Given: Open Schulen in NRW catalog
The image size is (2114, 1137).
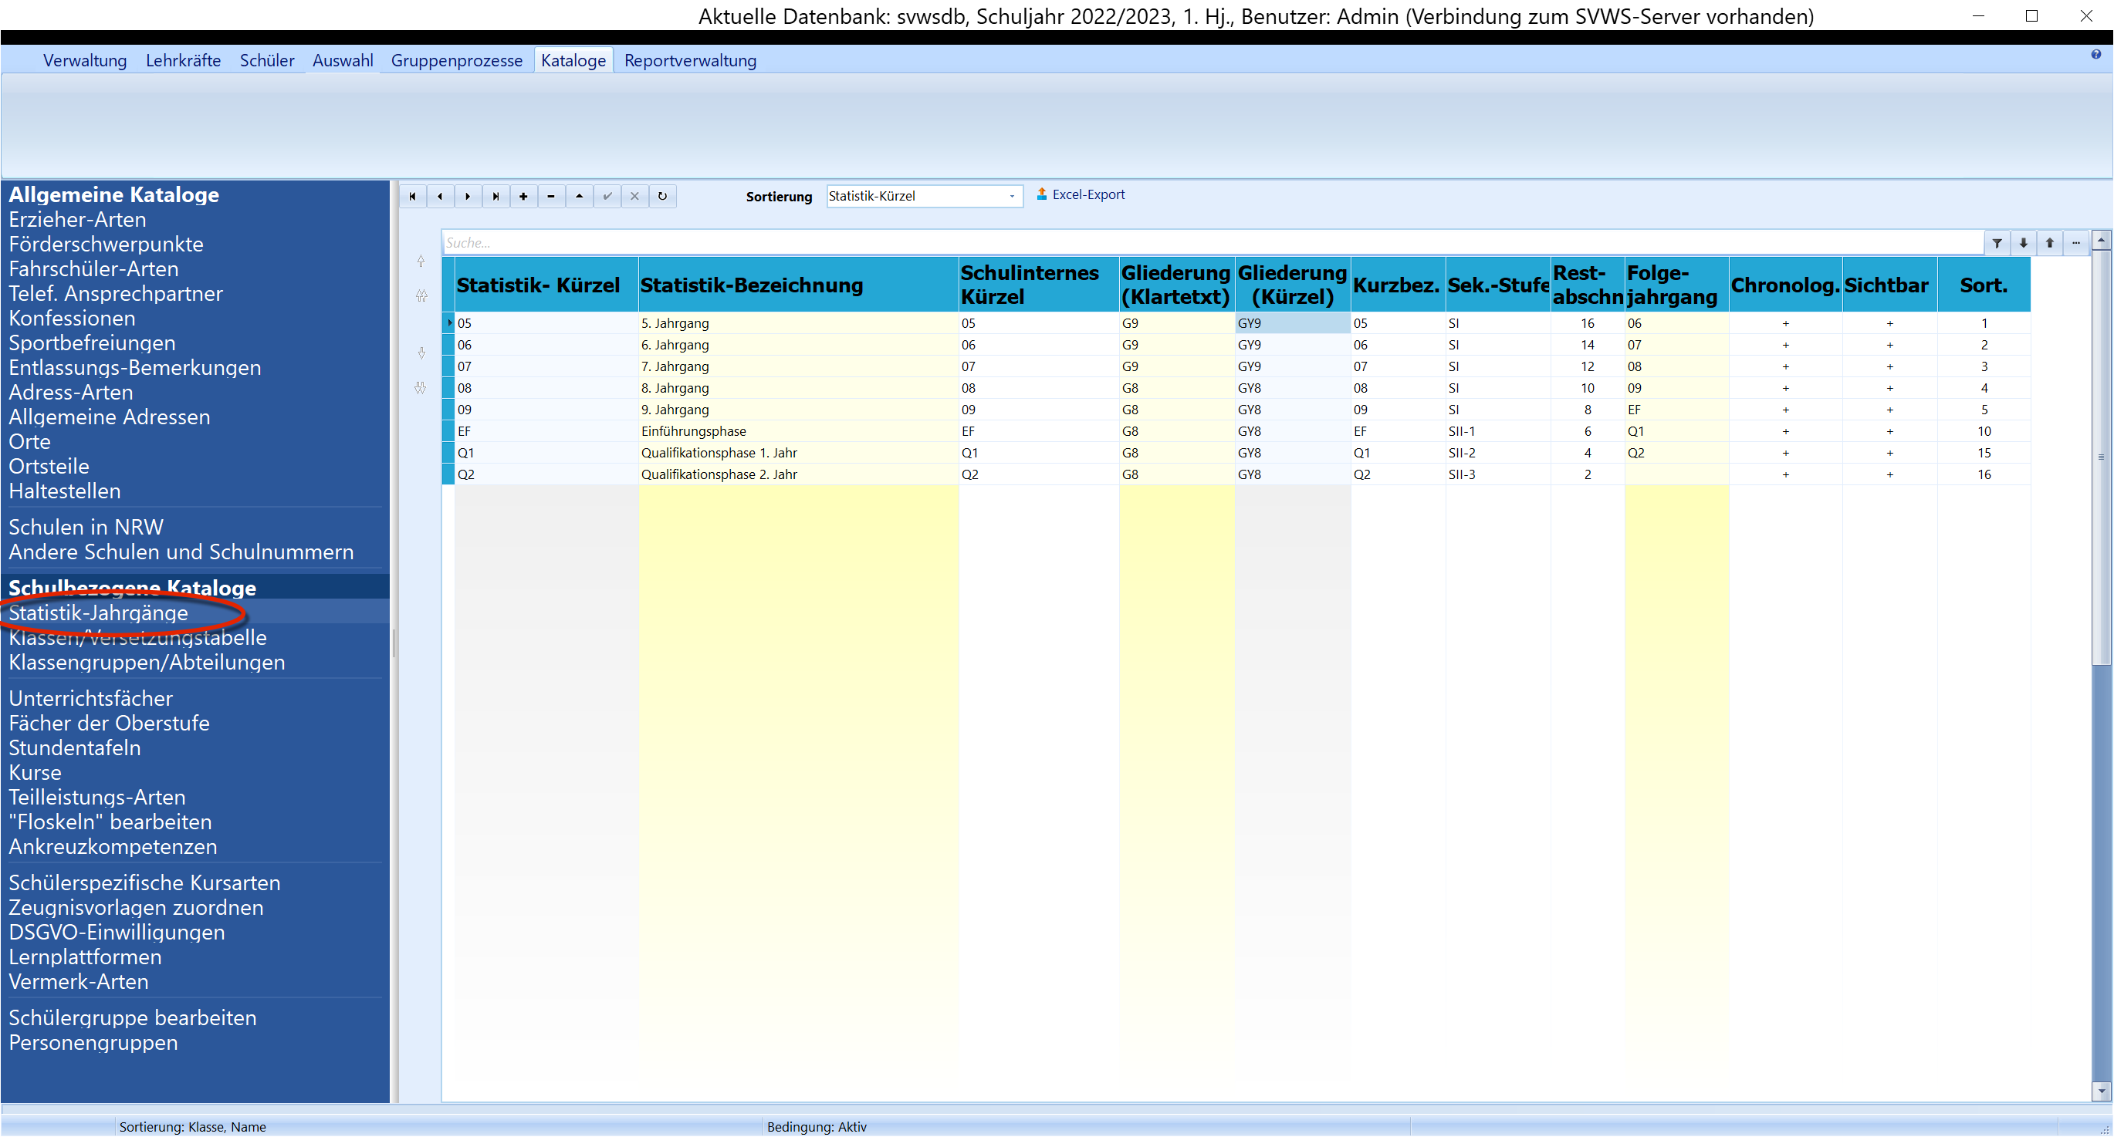Looking at the screenshot, I should click(86, 528).
